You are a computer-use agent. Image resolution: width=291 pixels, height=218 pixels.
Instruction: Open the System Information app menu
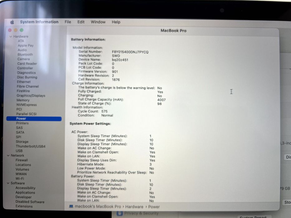pos(39,22)
